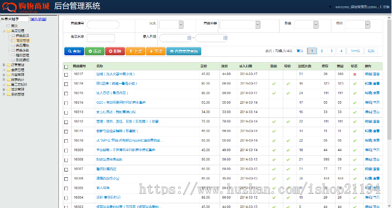Check the box for product 10314
Viewport: 392px width, 208px height.
click(66, 103)
